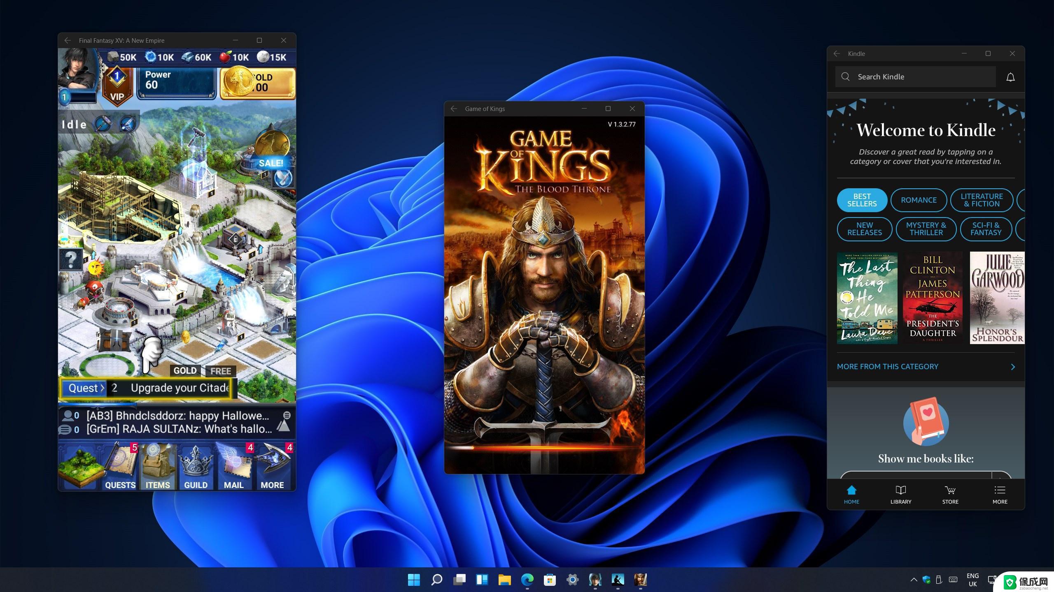Open Settings gear from the taskbar
1054x592 pixels.
[x=572, y=580]
